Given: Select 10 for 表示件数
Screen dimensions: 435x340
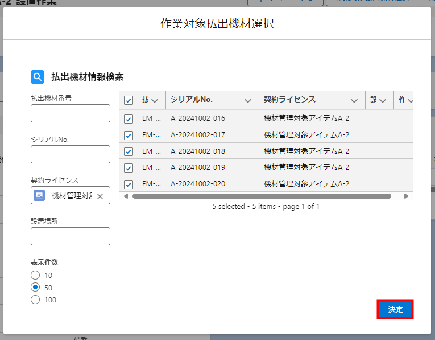Looking at the screenshot, I should pos(35,275).
